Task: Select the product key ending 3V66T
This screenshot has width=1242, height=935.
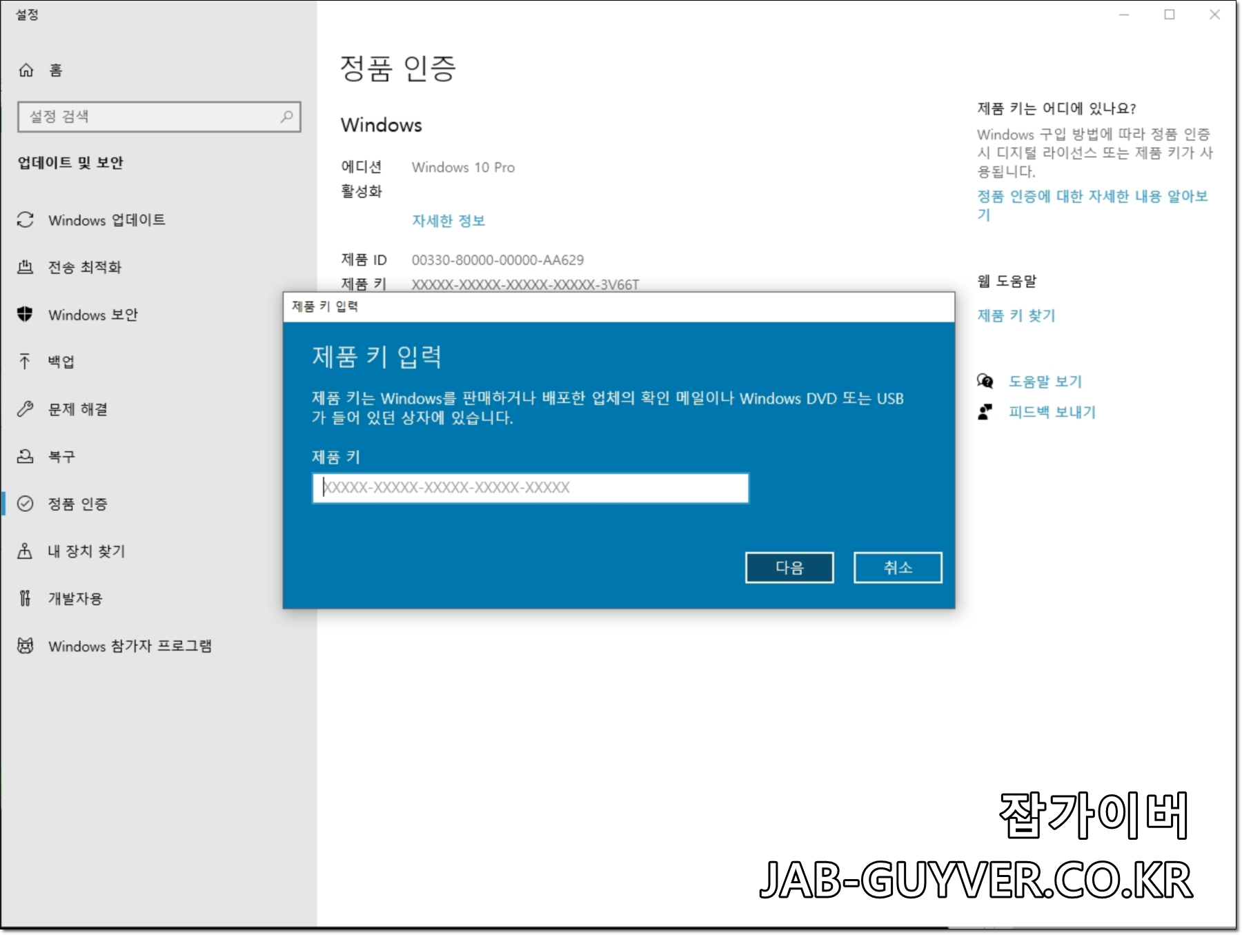Action: tap(525, 284)
